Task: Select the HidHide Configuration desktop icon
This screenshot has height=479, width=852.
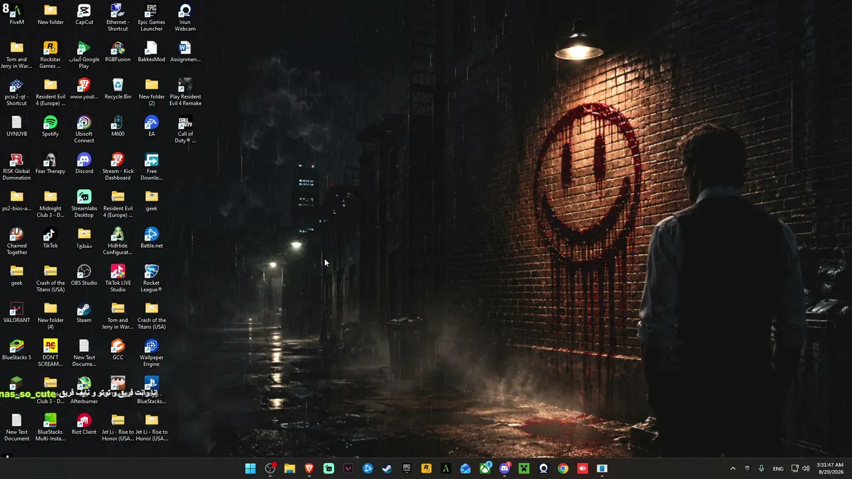Action: (x=118, y=241)
